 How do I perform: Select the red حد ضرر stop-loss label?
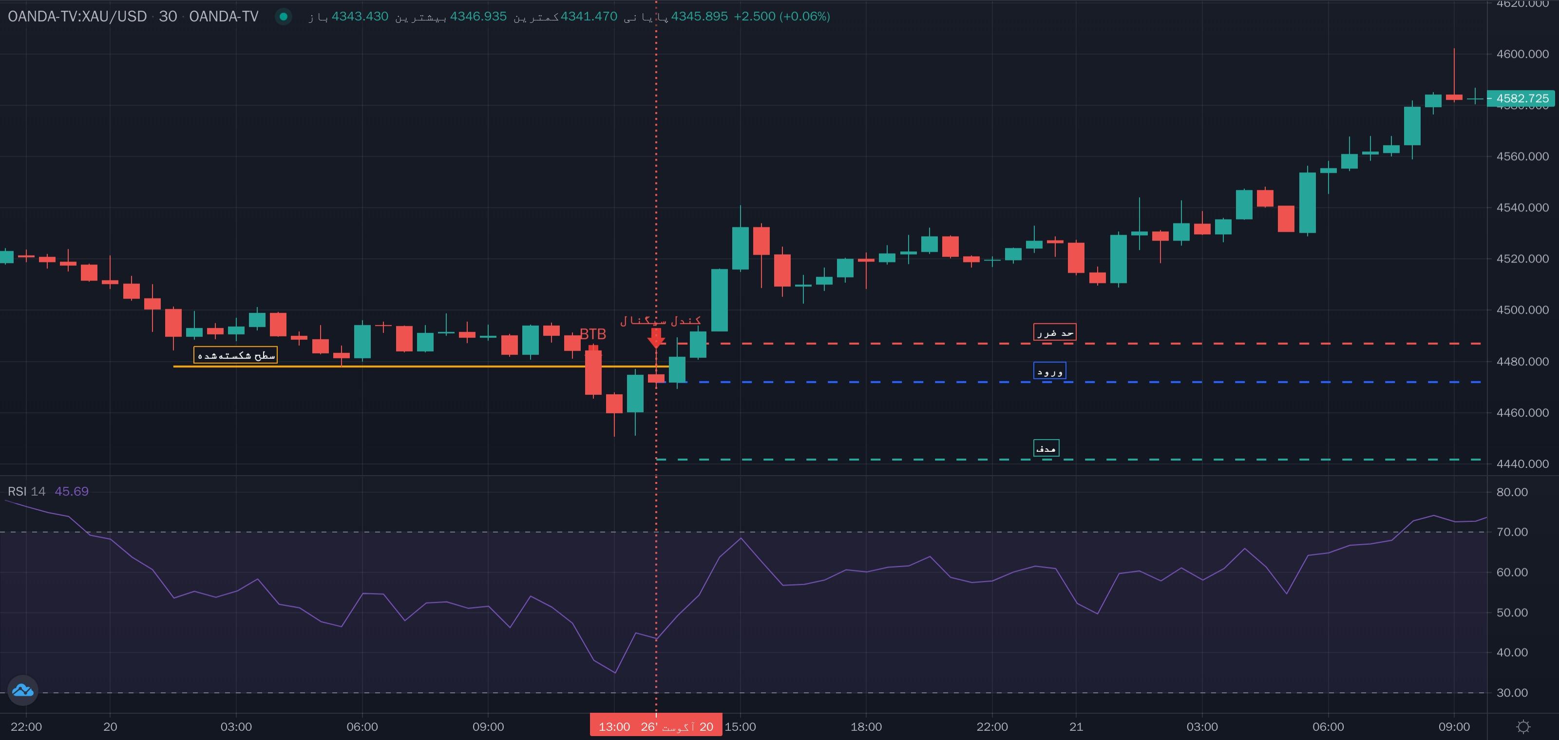[1055, 332]
